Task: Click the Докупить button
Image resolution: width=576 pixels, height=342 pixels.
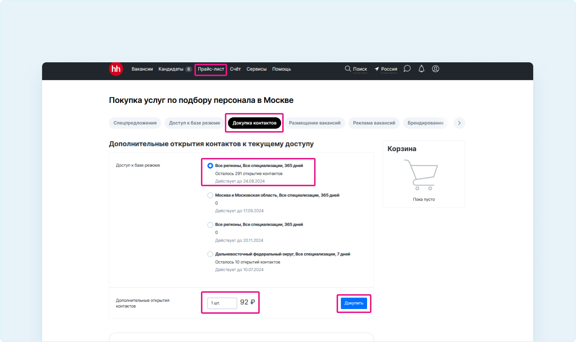Action: click(x=354, y=303)
